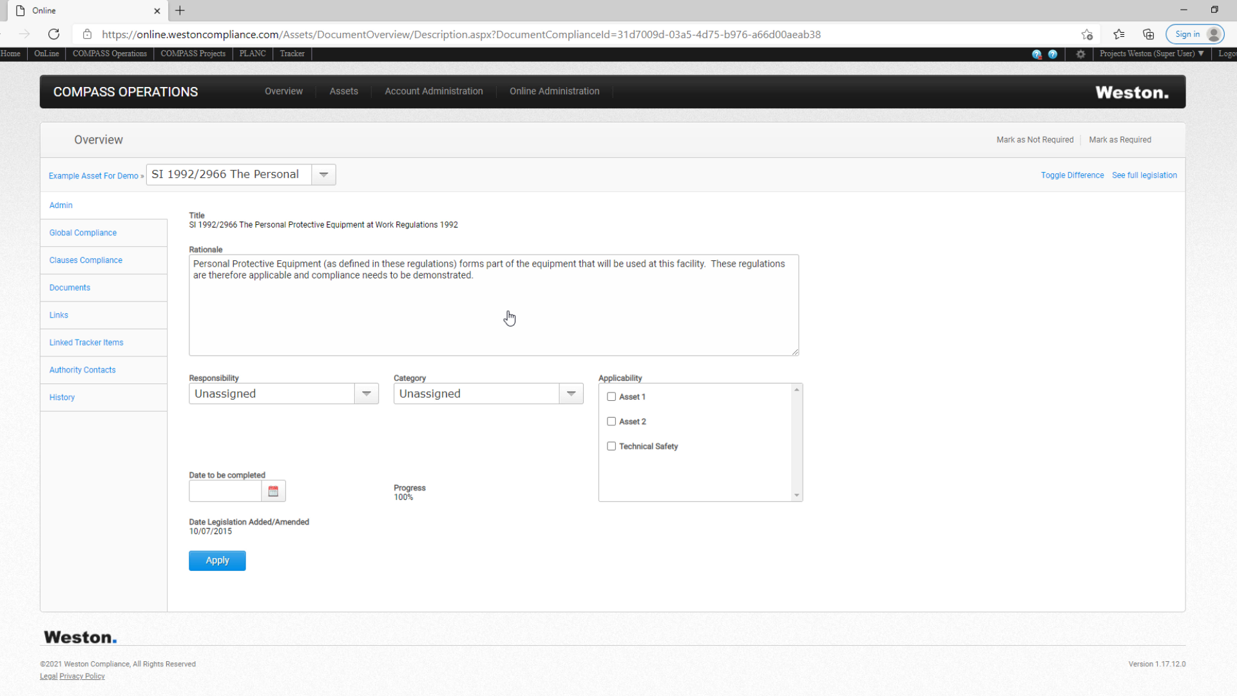The height and width of the screenshot is (696, 1237).
Task: Open the browser favorites list icon
Action: tap(1119, 35)
